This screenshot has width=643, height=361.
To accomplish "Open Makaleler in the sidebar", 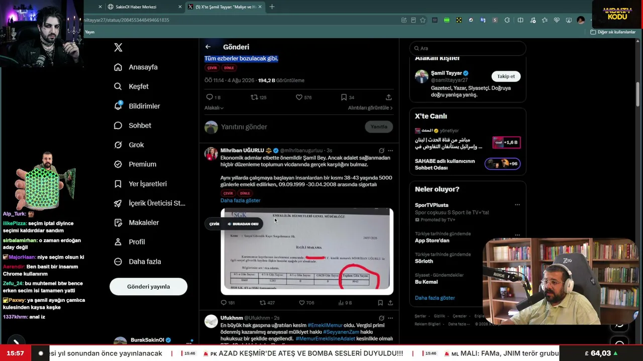I will point(136,223).
